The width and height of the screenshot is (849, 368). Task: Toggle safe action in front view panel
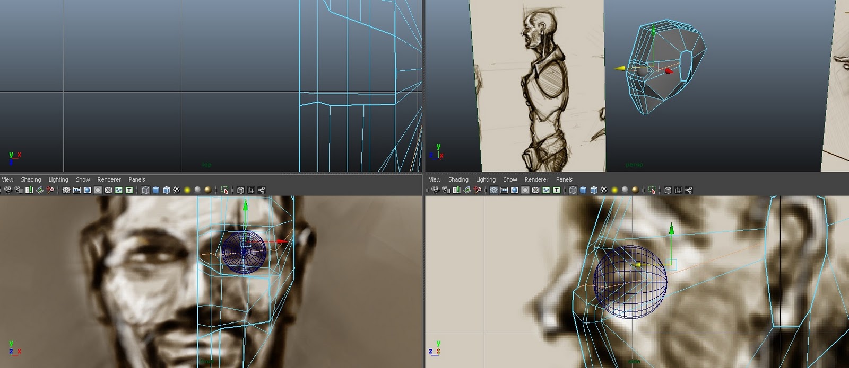118,190
